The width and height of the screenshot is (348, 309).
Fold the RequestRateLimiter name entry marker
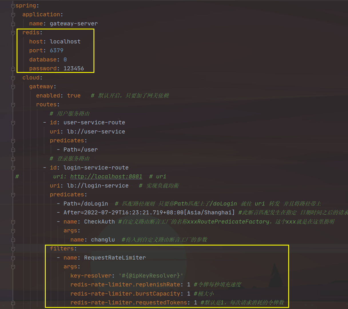(13, 258)
